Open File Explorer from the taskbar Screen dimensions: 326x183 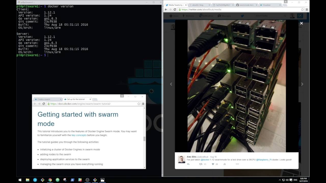[28, 180]
